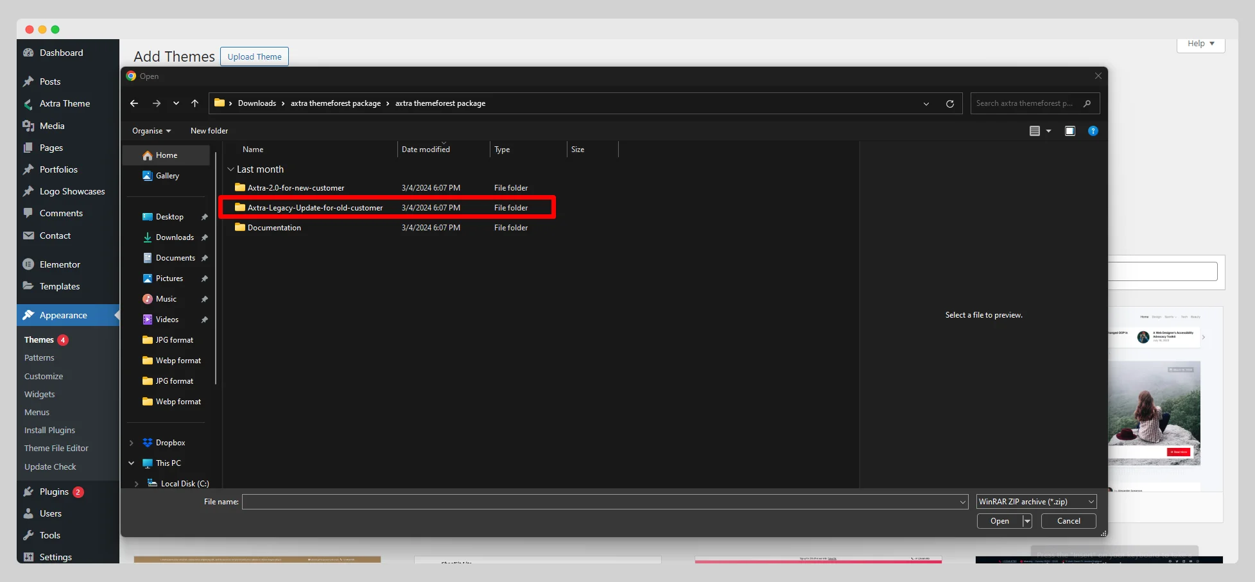This screenshot has width=1255, height=582.
Task: Change view layout icon in dialog toolbar
Action: tap(1035, 131)
